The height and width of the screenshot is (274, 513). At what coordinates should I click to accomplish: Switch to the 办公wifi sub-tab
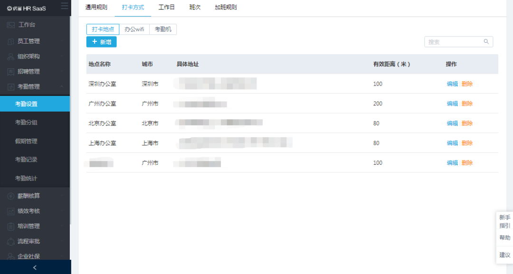tap(134, 29)
